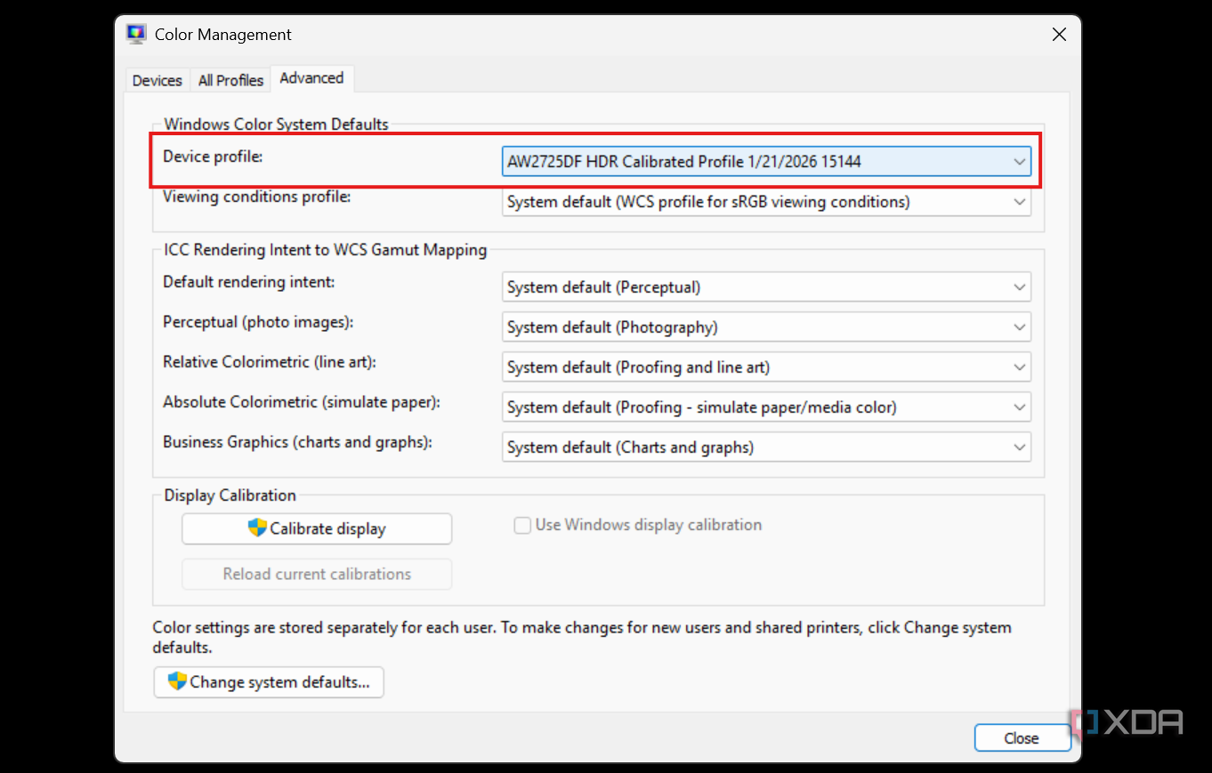1212x773 pixels.
Task: Open Business Graphics (charts and graphs) dropdown
Action: pos(766,447)
